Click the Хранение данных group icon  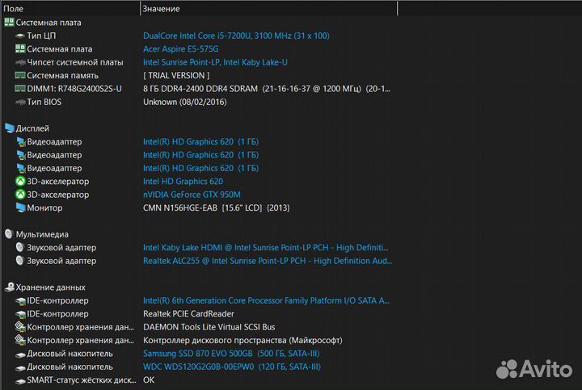[x=9, y=287]
